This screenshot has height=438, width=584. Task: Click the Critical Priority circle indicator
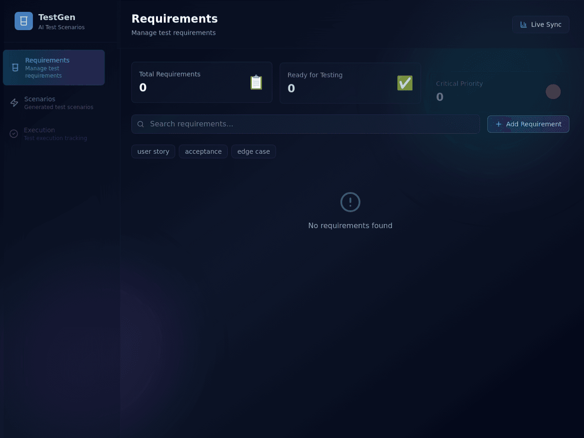pos(553,92)
